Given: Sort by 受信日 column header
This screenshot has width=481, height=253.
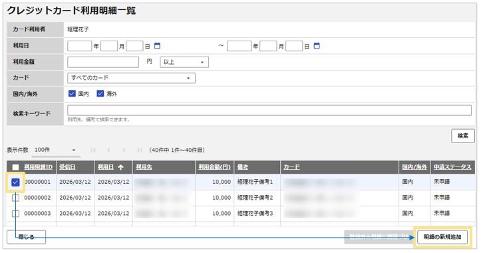Looking at the screenshot, I should tap(67, 167).
